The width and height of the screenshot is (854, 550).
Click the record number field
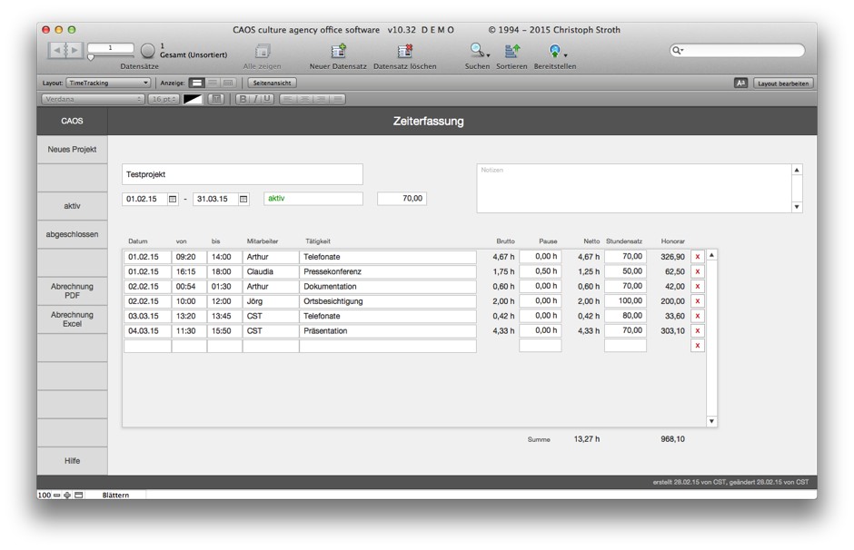tap(111, 48)
